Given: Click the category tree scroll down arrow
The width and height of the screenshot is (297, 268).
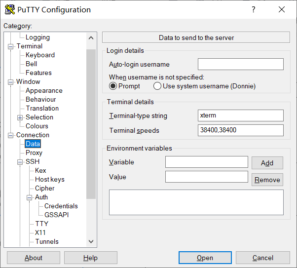Looking at the screenshot, I should click(91, 241).
